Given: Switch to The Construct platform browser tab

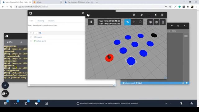Looking at the screenshot, I should coord(78,2).
